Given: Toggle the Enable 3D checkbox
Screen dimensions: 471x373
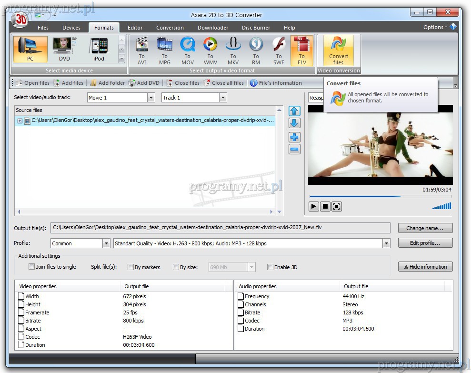Looking at the screenshot, I should point(271,267).
